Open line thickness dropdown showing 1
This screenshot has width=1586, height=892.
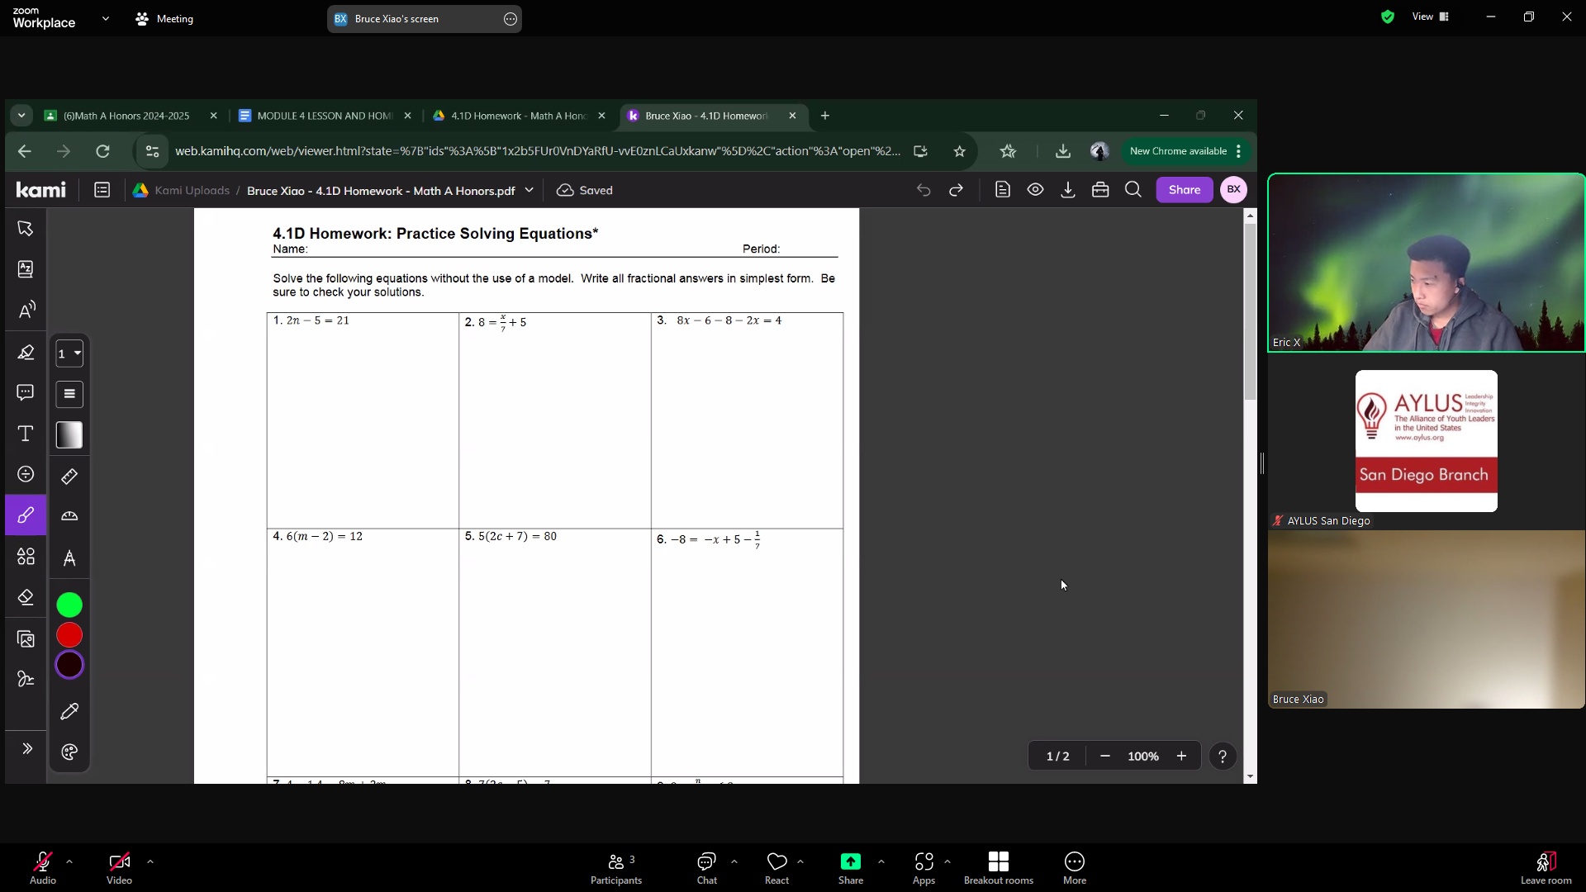click(x=69, y=353)
